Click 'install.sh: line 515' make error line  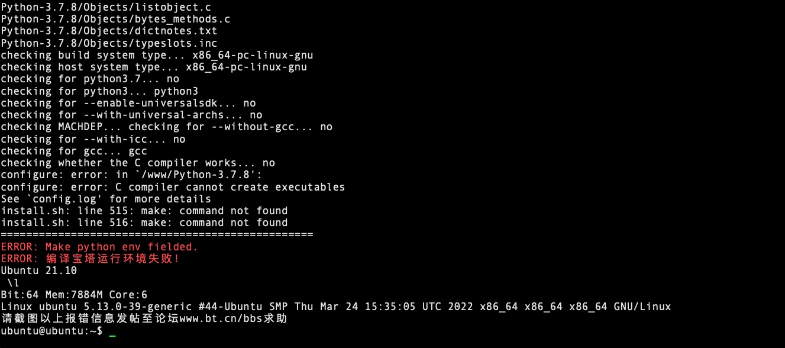click(144, 211)
